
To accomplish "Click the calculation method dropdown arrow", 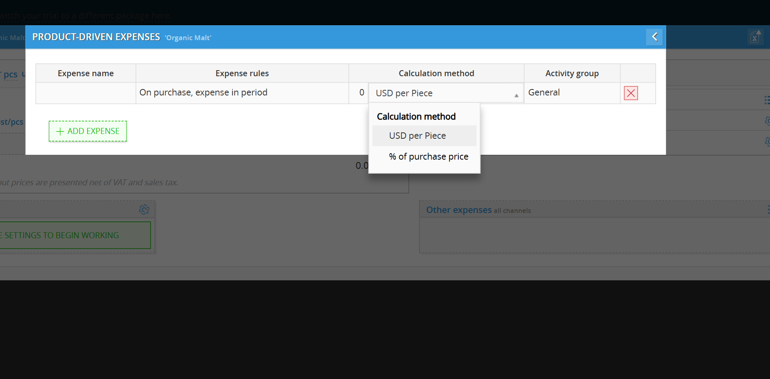I will pyautogui.click(x=516, y=95).
